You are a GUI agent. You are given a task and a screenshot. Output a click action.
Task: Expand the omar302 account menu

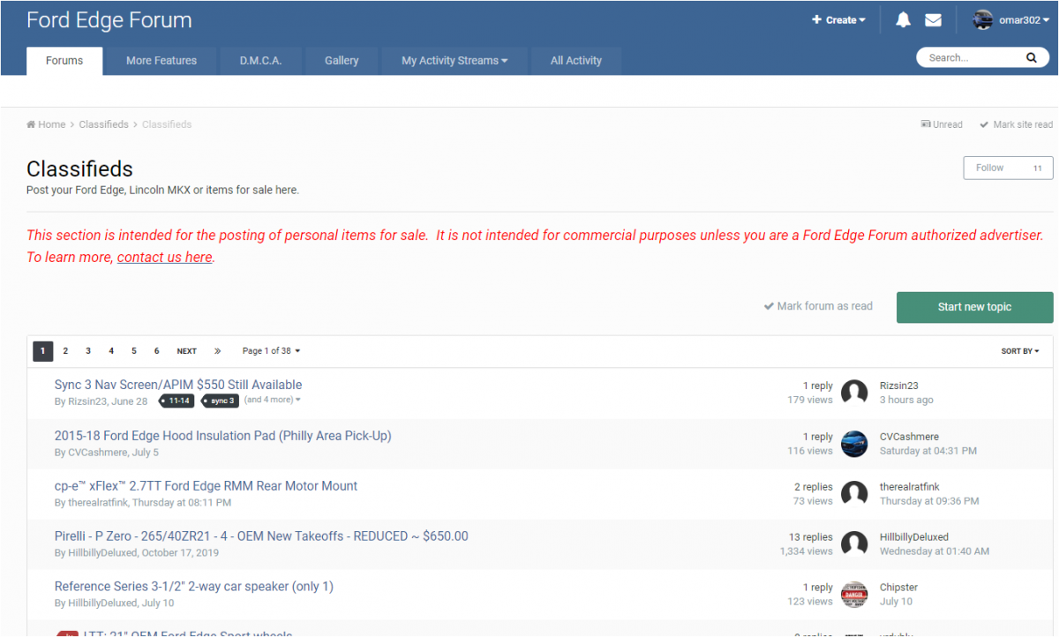coord(1025,20)
